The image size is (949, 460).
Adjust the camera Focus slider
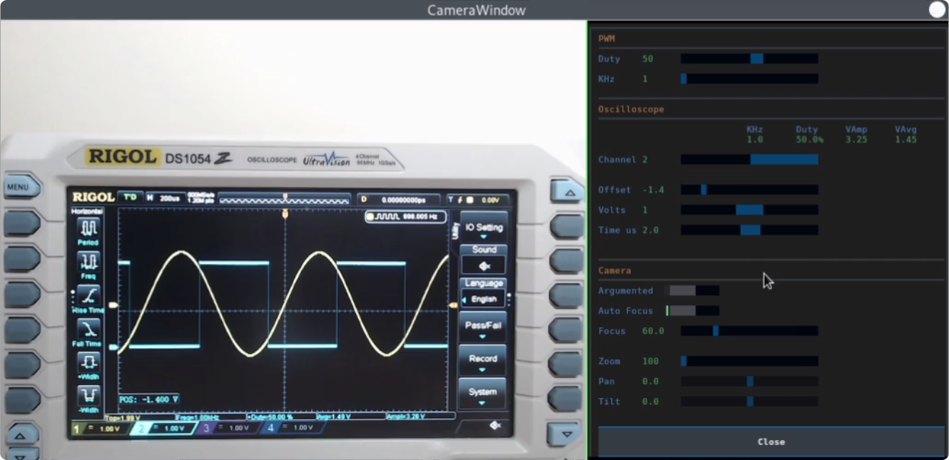pos(749,331)
